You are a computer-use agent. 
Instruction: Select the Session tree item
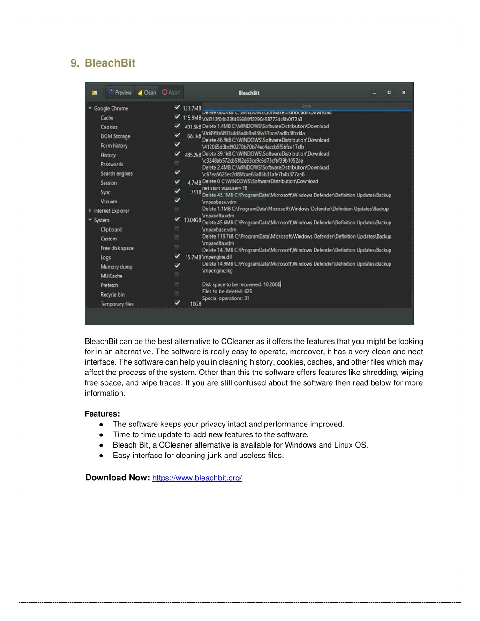109,183
